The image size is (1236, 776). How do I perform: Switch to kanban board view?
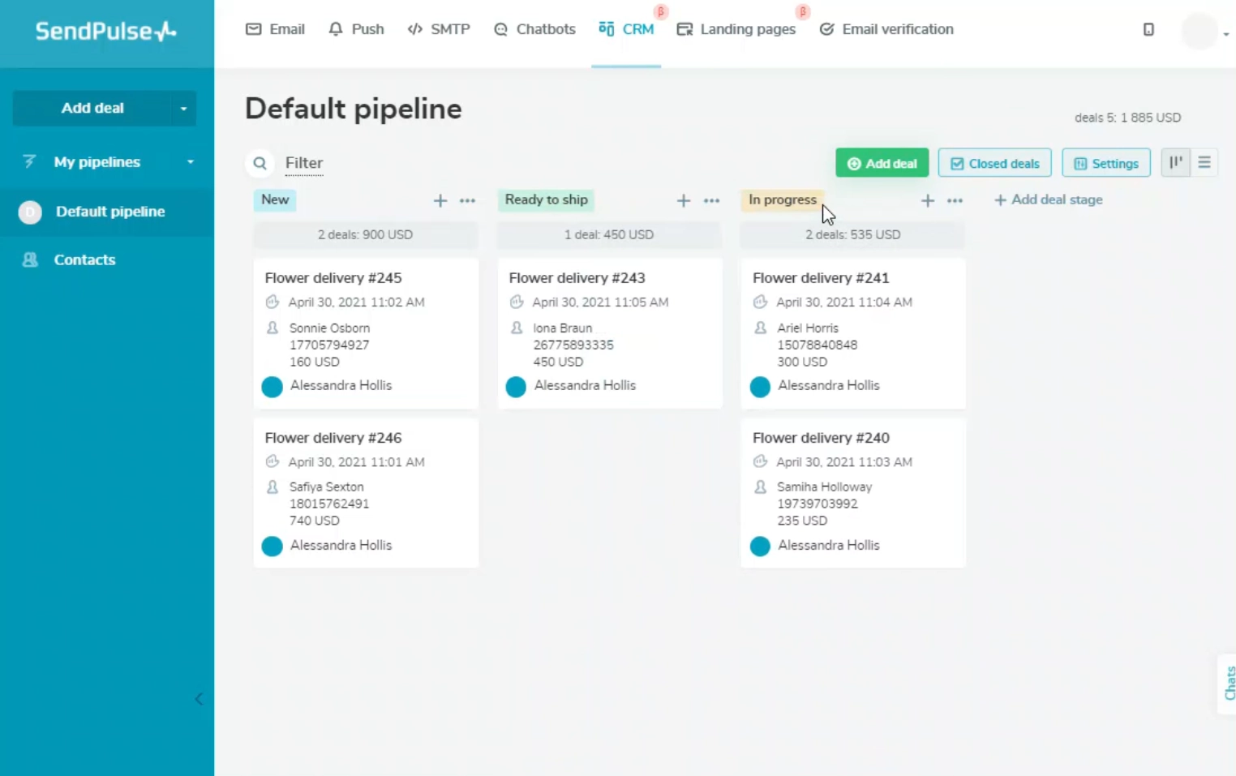pyautogui.click(x=1176, y=162)
